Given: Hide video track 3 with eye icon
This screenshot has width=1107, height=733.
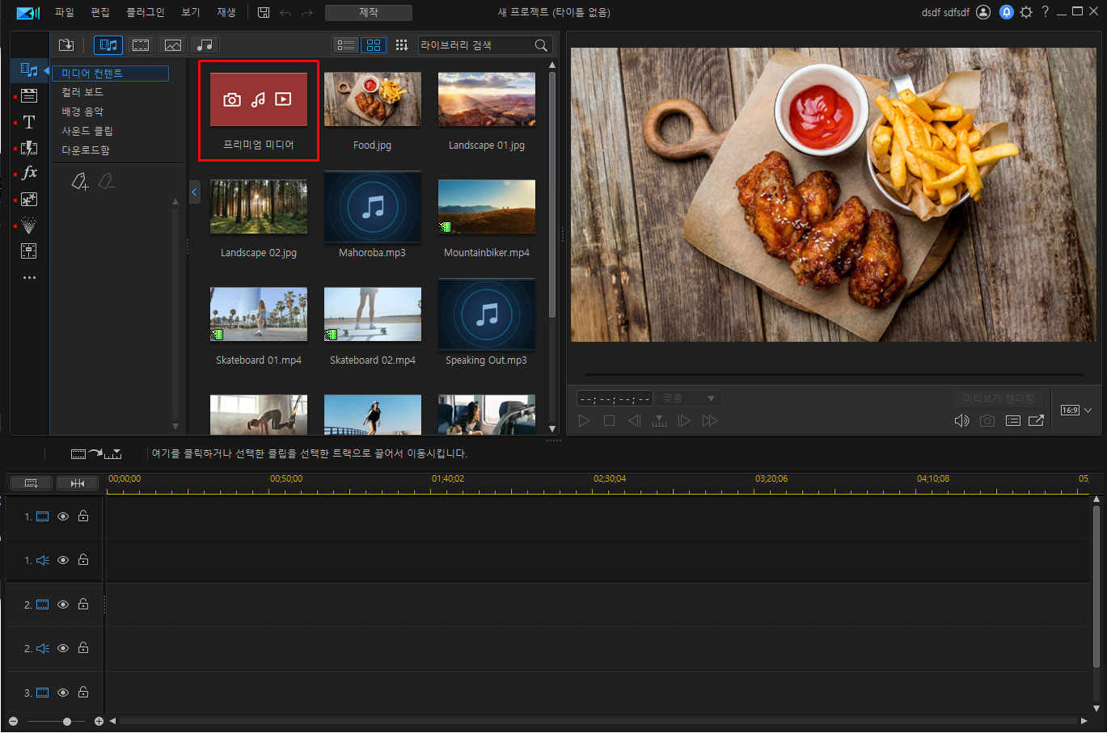Looking at the screenshot, I should 63,693.
